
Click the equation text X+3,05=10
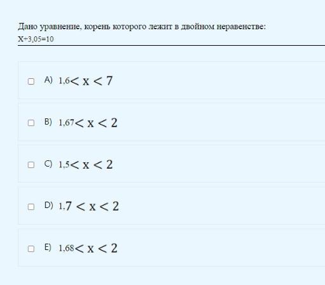pos(36,39)
